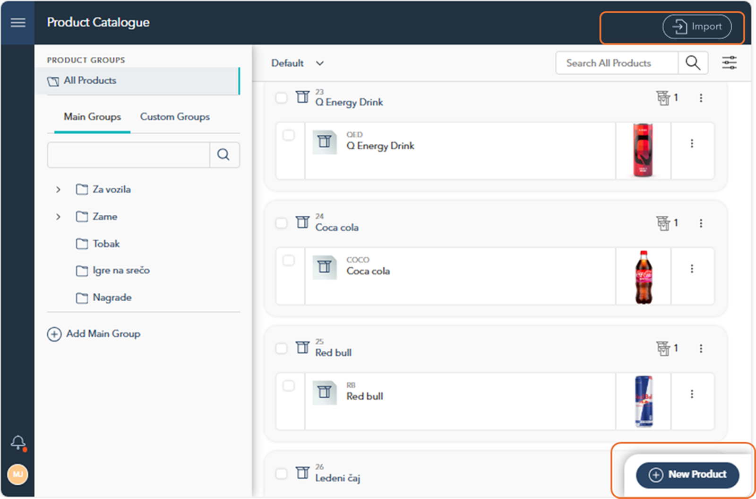The width and height of the screenshot is (756, 499).
Task: Tick the checkbox for group 23 Q Energy Drink
Action: tap(281, 98)
